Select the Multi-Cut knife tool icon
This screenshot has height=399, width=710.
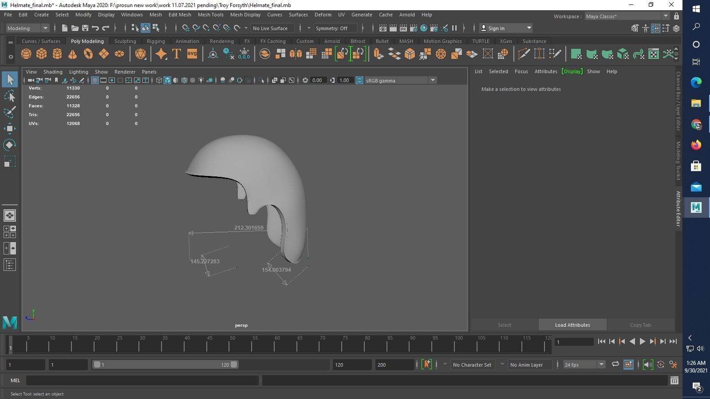524,54
